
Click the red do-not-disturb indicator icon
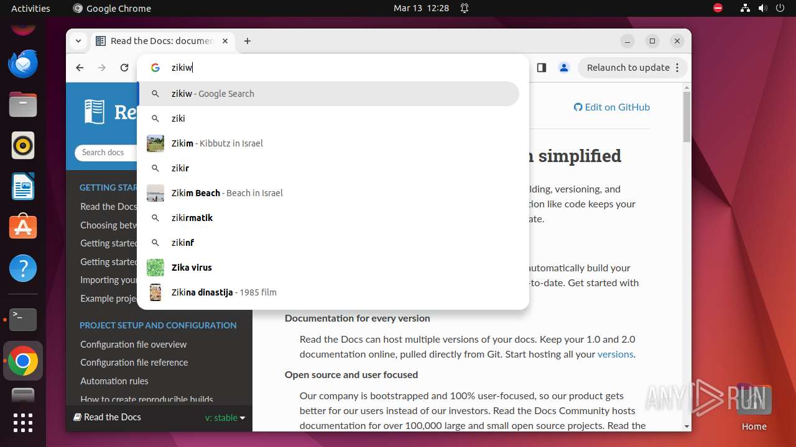click(x=718, y=8)
